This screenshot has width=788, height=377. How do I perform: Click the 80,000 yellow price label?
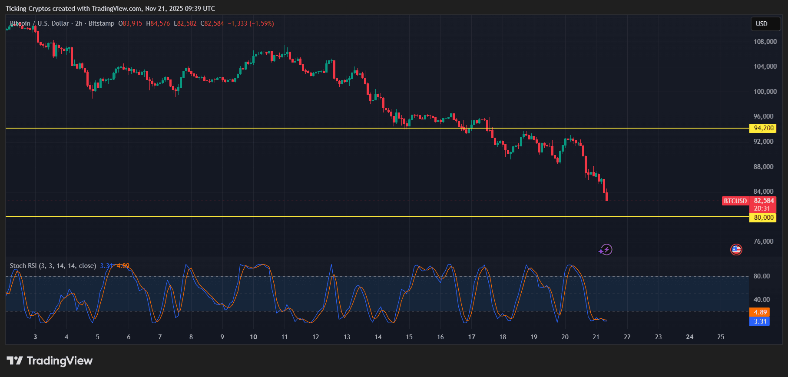coord(763,218)
